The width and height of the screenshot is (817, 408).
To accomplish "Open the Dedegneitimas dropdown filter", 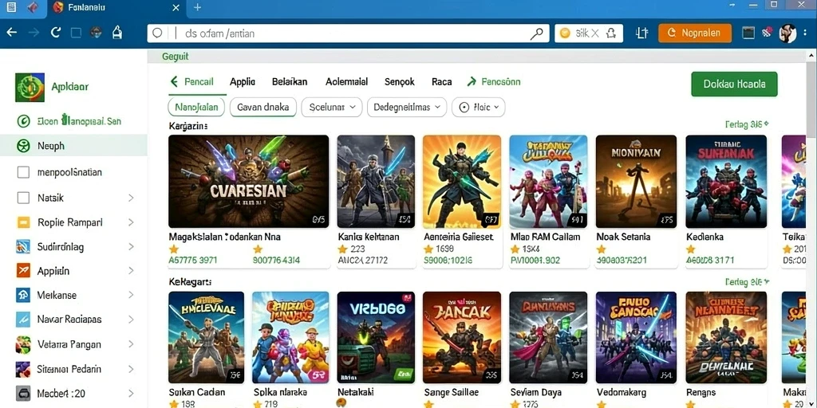I will pyautogui.click(x=407, y=108).
